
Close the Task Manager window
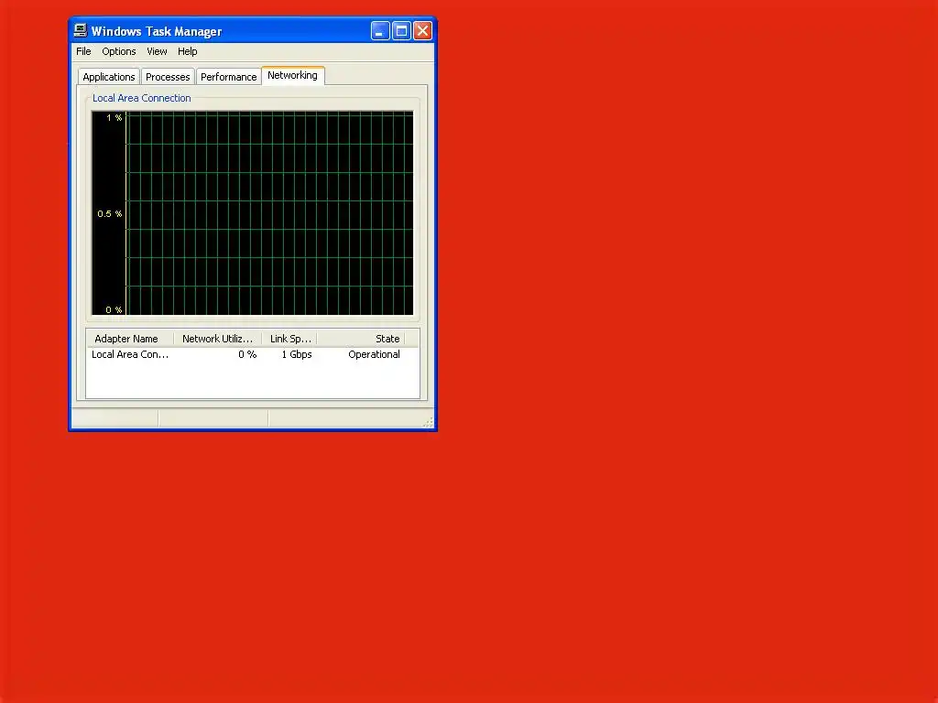point(422,30)
